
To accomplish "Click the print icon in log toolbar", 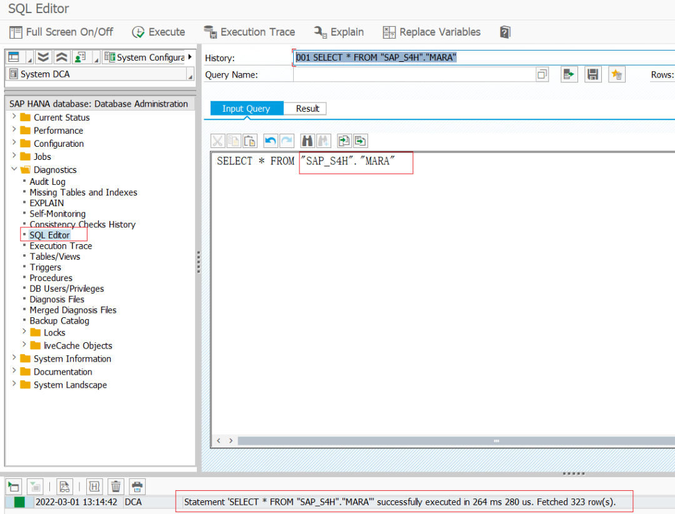I will [137, 487].
